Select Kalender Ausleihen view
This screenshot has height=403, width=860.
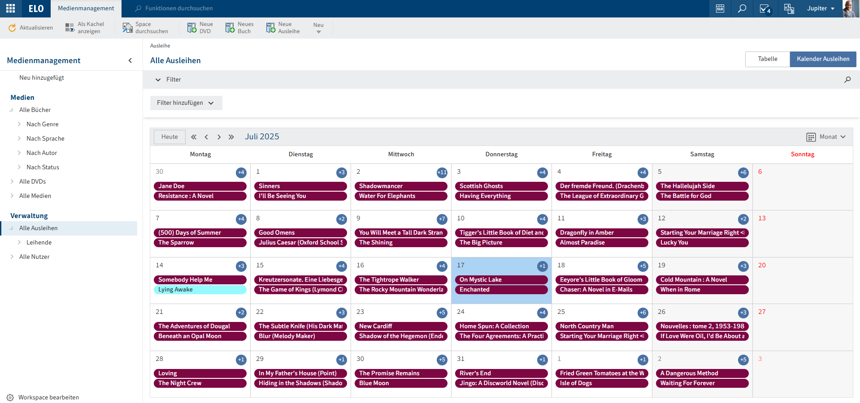click(x=823, y=59)
